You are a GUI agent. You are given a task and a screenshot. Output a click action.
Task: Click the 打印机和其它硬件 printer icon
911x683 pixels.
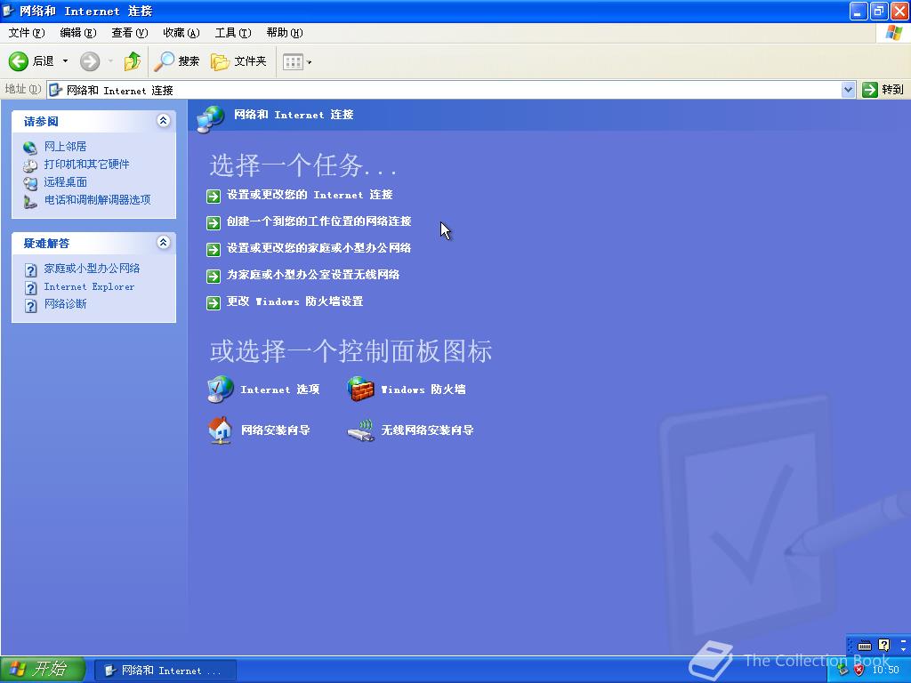(30, 165)
